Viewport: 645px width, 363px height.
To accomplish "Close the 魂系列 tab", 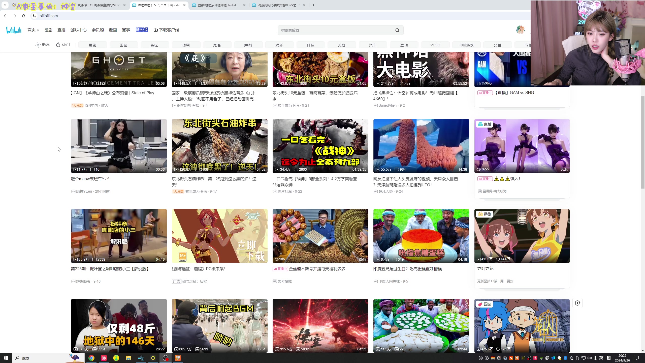I will (x=304, y=5).
